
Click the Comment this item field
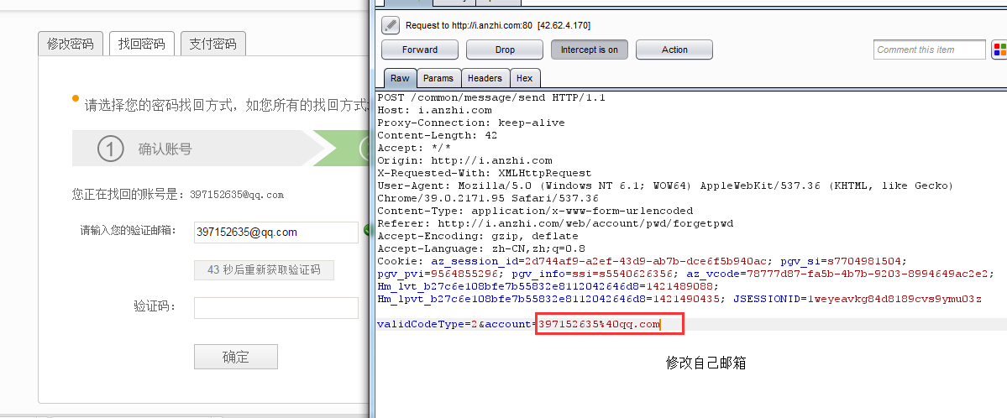(929, 50)
